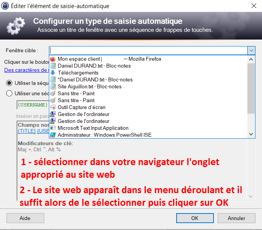
Task: Collapse the Fenêtre cible dropdown arrow
Action: click(x=251, y=50)
